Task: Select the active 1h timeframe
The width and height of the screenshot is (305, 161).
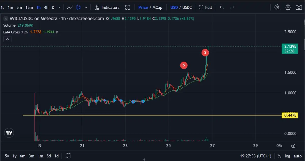Action: pos(38,8)
